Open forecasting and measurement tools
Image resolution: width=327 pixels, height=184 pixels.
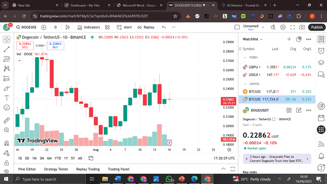click(x=7, y=79)
